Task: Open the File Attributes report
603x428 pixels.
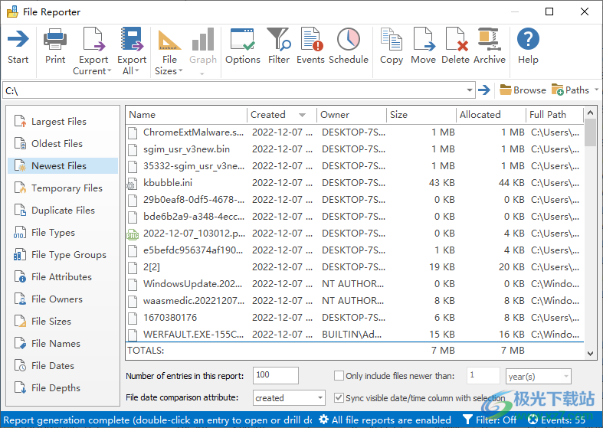Action: point(63,276)
